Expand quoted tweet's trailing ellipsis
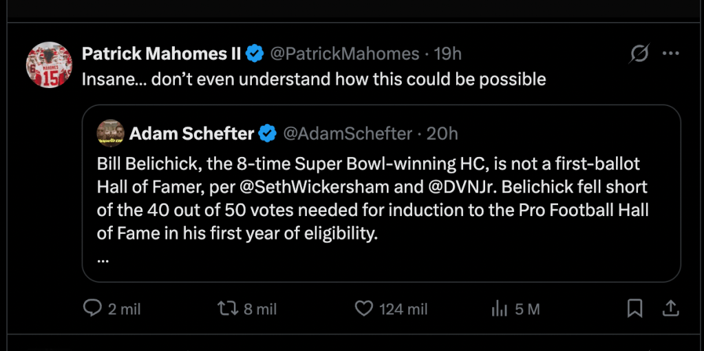The width and height of the screenshot is (704, 351). [103, 259]
